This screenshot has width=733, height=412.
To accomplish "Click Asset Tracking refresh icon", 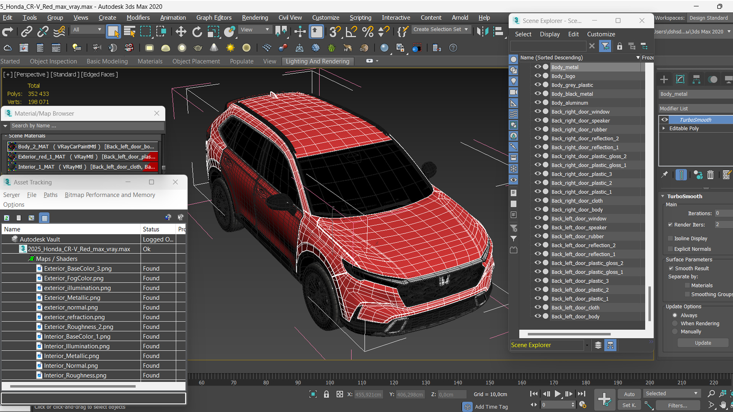I will [6, 218].
